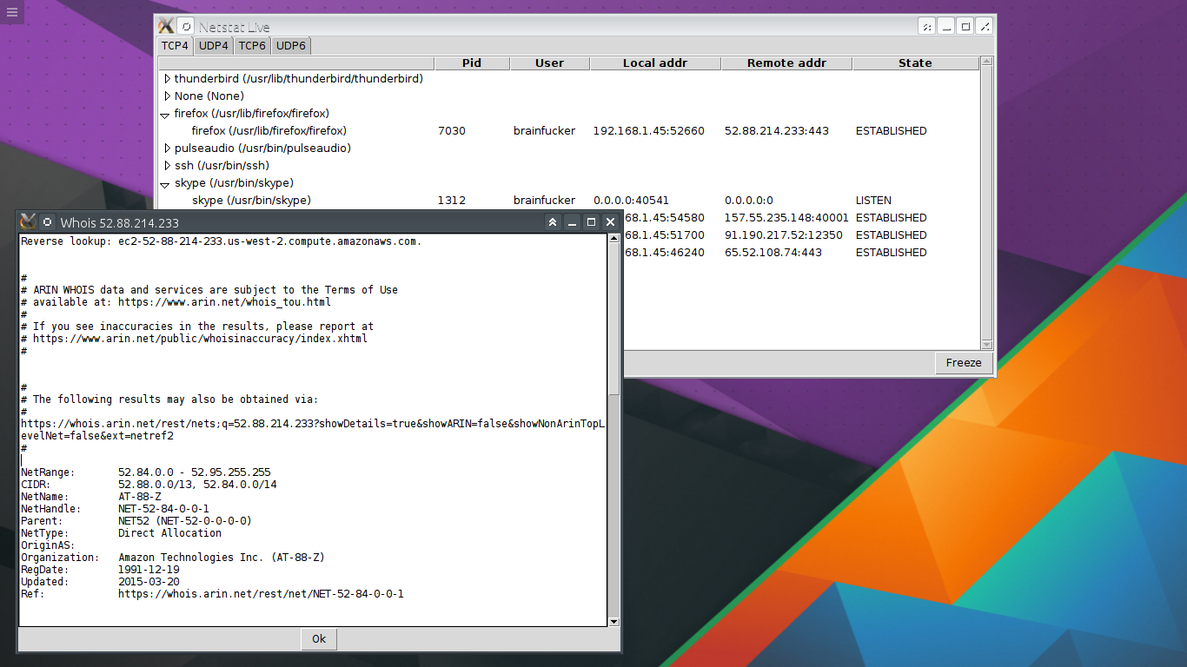Expand the thunderbird process row

[167, 78]
